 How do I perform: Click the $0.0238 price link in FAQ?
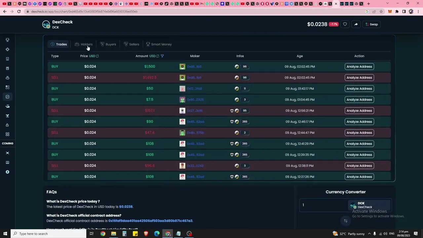click(126, 207)
